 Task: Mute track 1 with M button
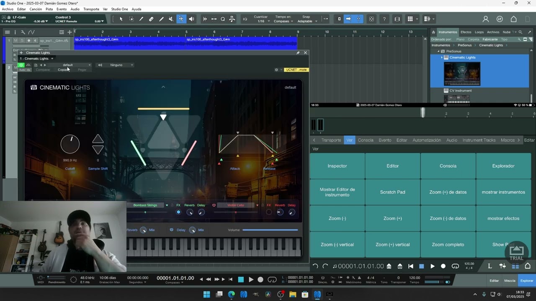15,41
